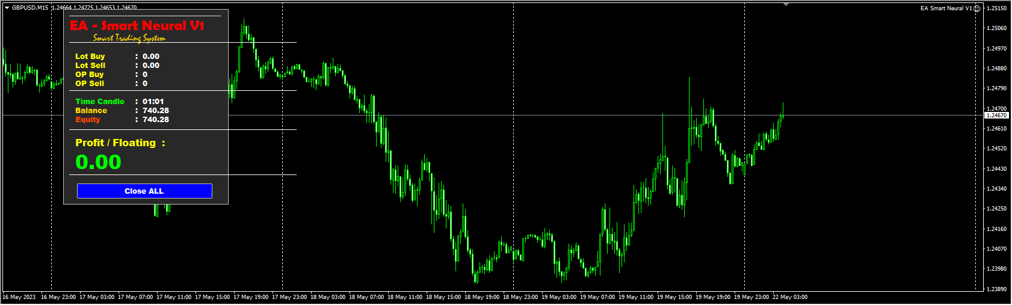Click the Balance label

click(x=91, y=111)
